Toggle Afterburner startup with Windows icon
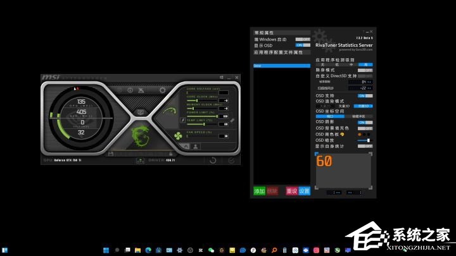The image size is (456, 256). click(x=222, y=78)
